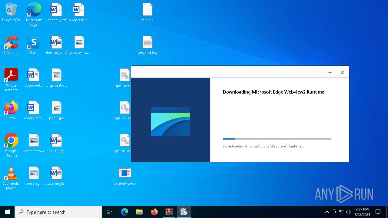
Task: Open Edge from the taskbar
Action: point(125,212)
